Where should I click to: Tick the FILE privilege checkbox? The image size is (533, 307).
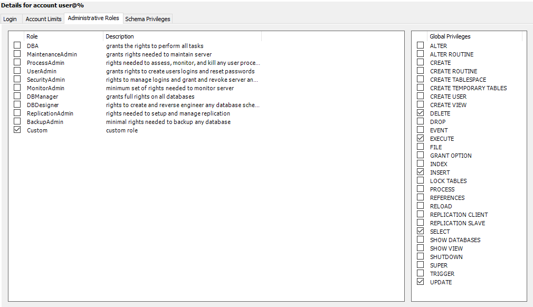[x=421, y=147]
